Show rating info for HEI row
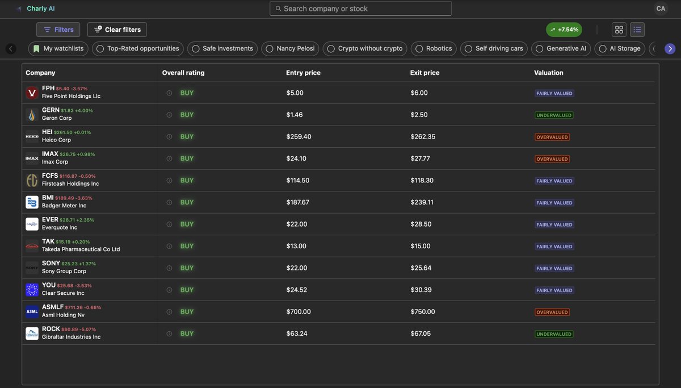681x388 pixels. tap(169, 137)
